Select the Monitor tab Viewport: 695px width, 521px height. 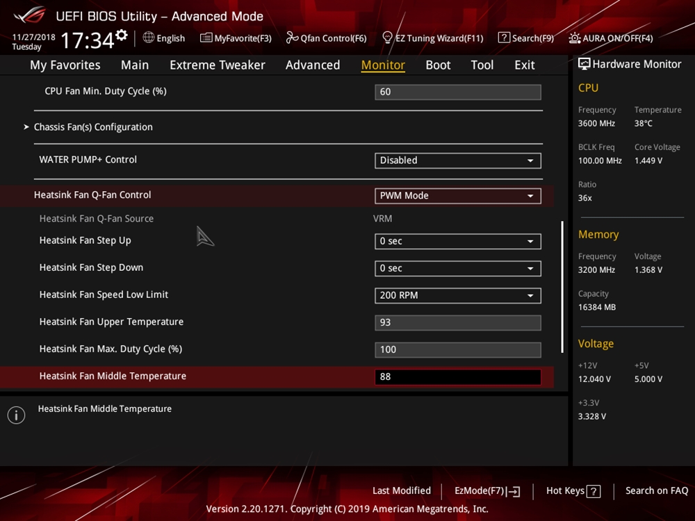tap(383, 65)
